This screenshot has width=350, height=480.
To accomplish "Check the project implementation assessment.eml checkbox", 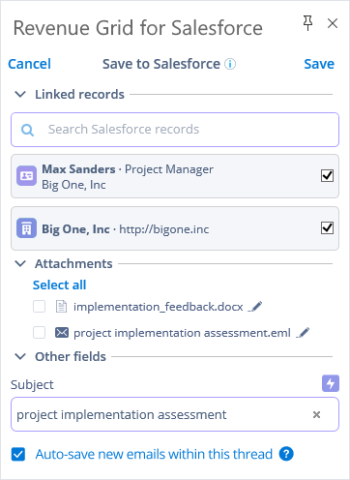I will pos(40,333).
